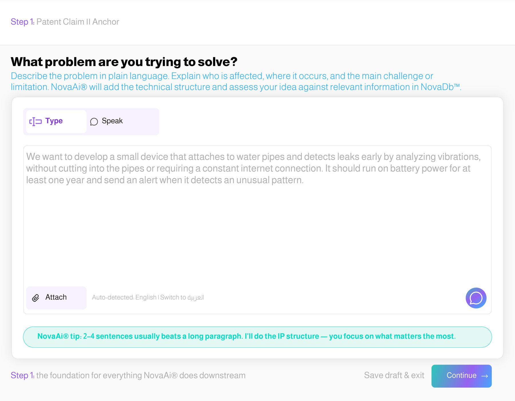Select Save draft & exit

[x=394, y=375]
